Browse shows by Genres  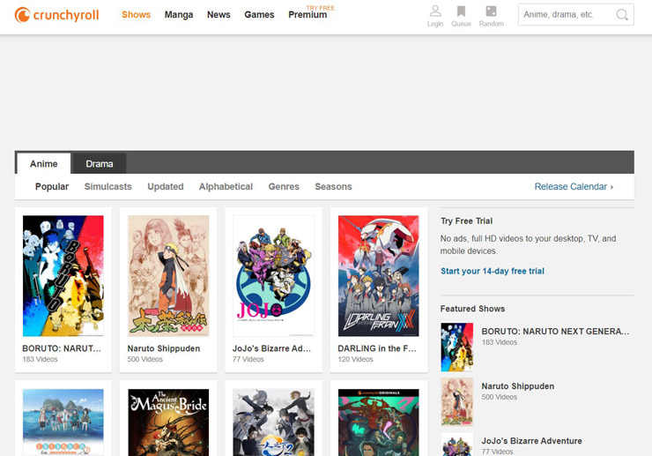coord(284,187)
